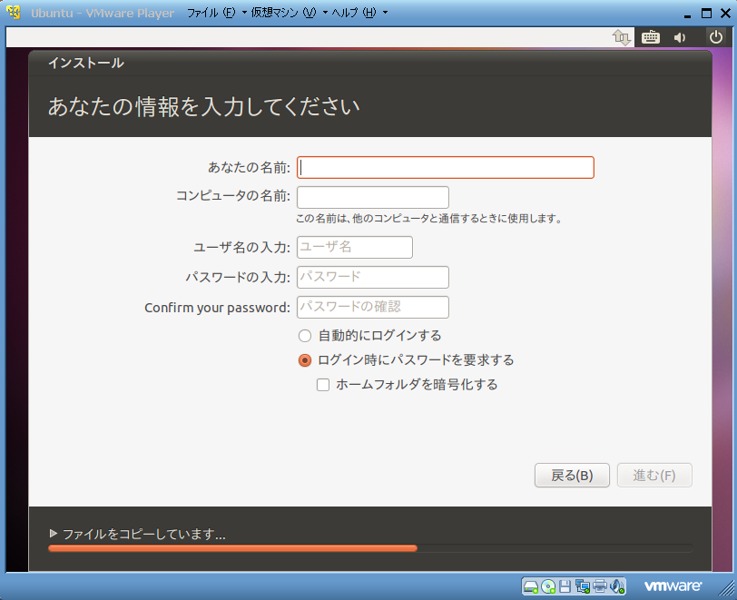
Task: Open the ヘルプ(H) menu
Action: [x=359, y=13]
